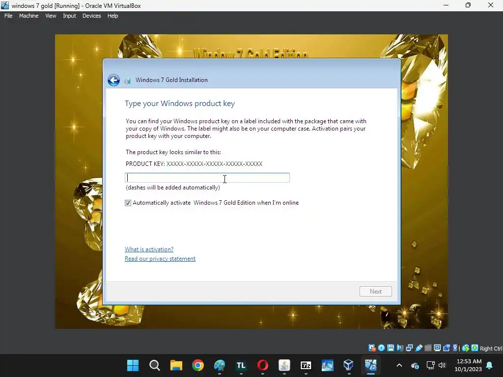Image resolution: width=503 pixels, height=377 pixels.
Task: Click the dashes will be added automatically note
Action: pyautogui.click(x=173, y=188)
